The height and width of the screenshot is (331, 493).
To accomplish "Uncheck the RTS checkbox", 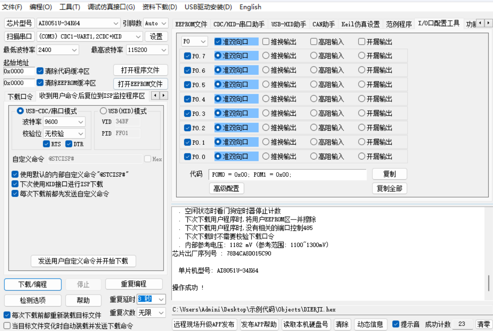I will tap(46, 144).
